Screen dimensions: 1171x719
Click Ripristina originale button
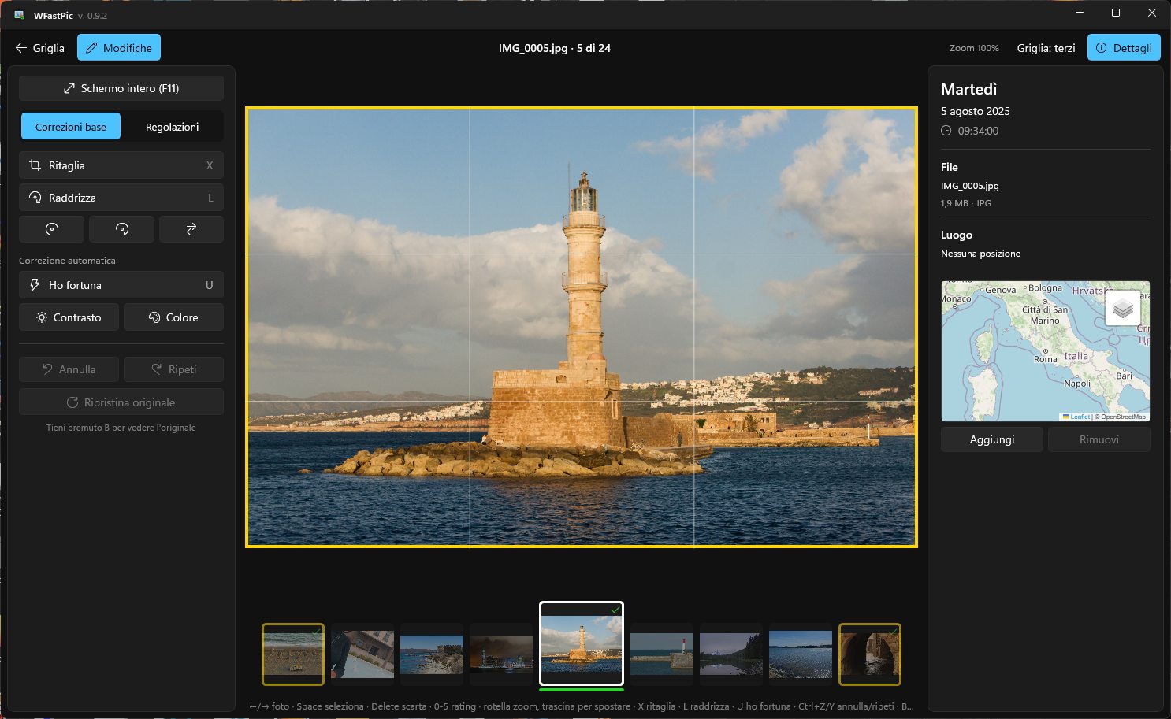click(121, 402)
